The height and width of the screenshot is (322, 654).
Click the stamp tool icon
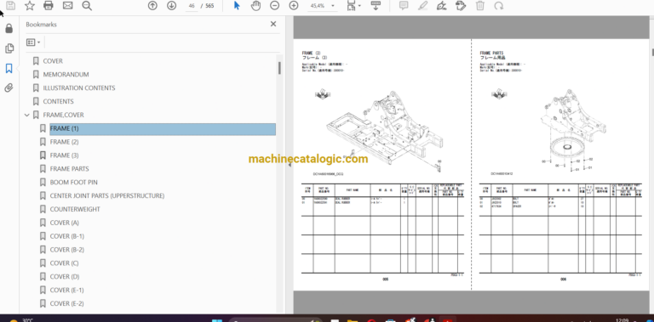pos(461,5)
